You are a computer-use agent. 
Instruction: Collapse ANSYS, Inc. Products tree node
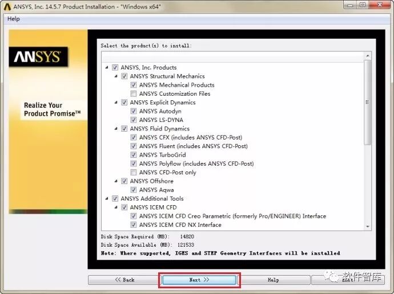point(107,67)
